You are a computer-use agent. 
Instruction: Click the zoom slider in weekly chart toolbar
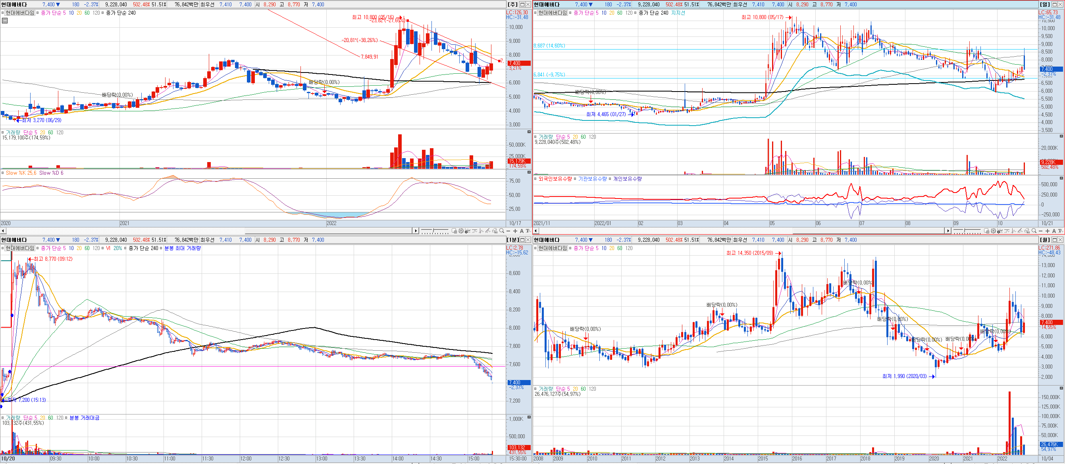pyautogui.click(x=433, y=231)
